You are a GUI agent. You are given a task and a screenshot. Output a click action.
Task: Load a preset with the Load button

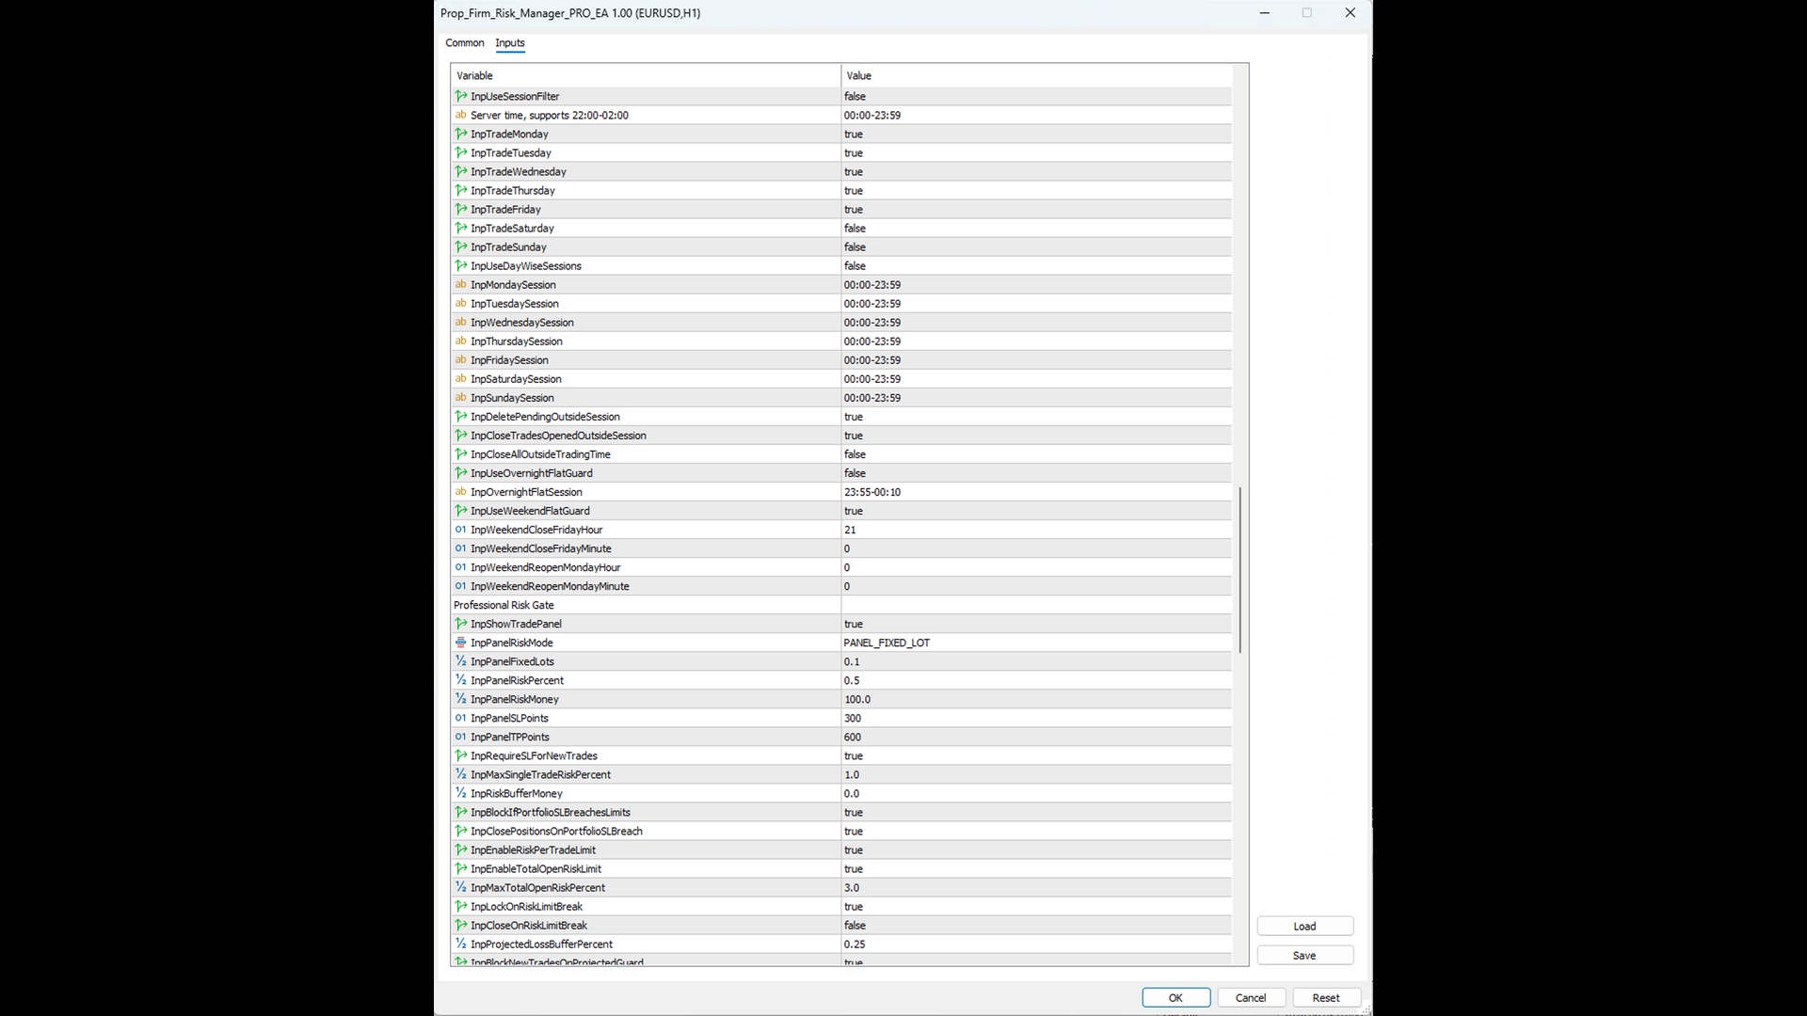[1304, 926]
